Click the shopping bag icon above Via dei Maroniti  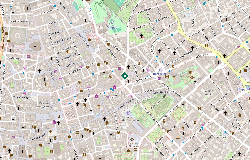coord(114,87)
